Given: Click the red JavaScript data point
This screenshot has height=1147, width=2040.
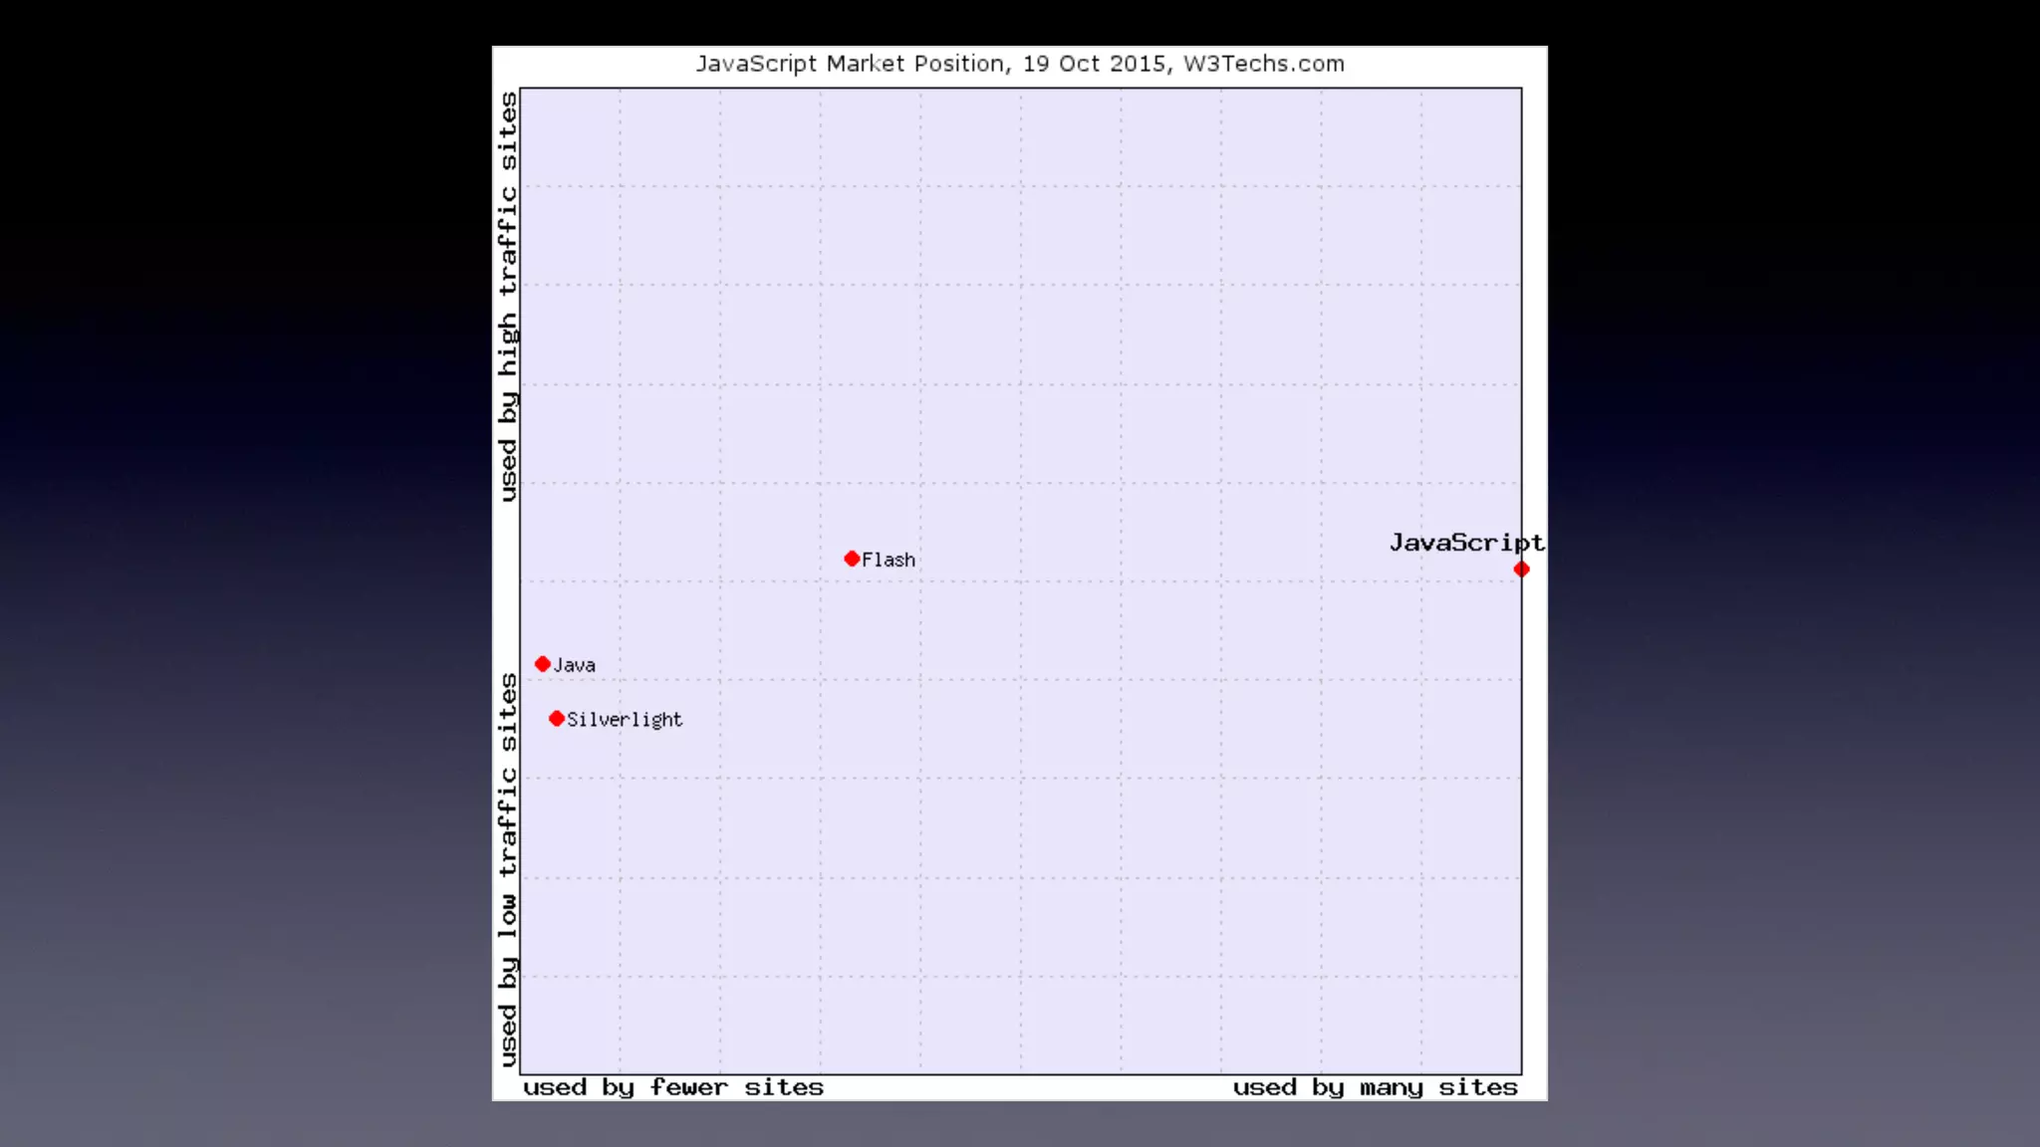Looking at the screenshot, I should coord(1521,570).
